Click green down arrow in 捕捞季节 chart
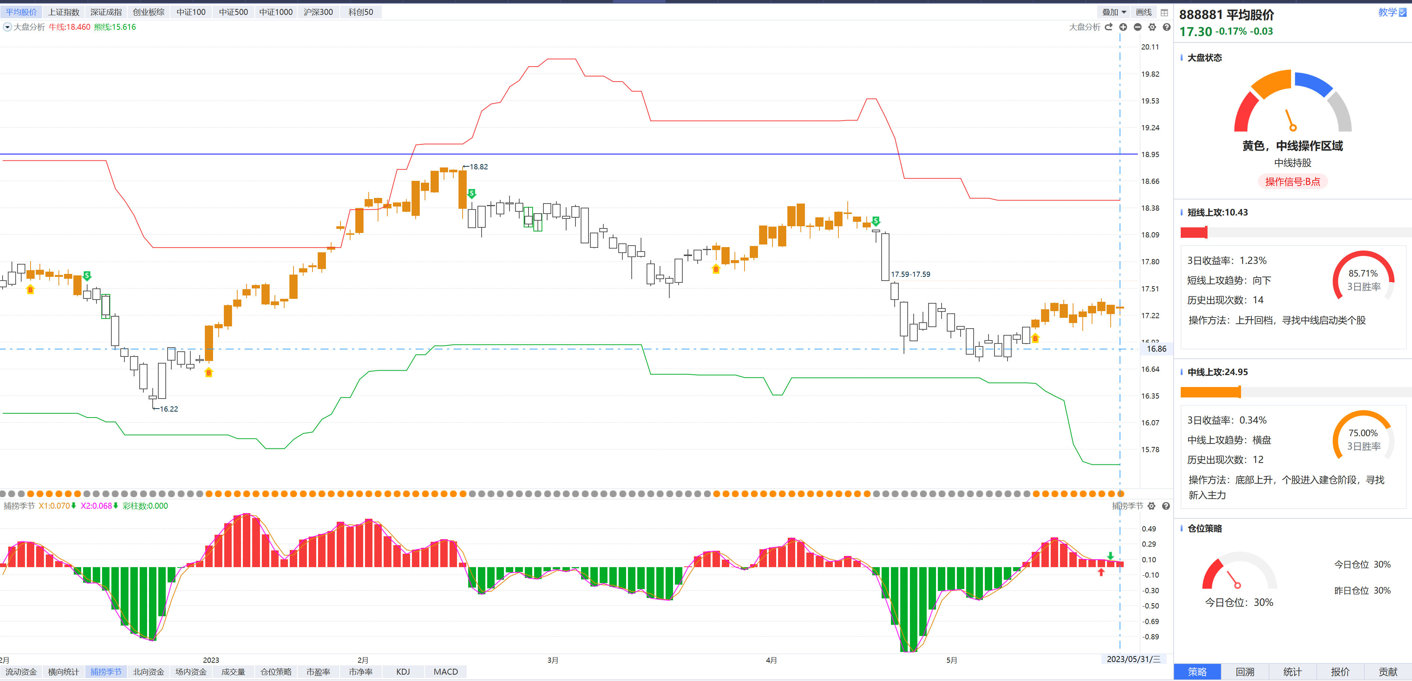The image size is (1412, 681). pyautogui.click(x=1110, y=556)
